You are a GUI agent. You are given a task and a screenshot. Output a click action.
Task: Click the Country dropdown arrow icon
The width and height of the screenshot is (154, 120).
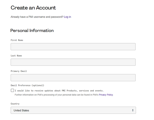pos(133,110)
